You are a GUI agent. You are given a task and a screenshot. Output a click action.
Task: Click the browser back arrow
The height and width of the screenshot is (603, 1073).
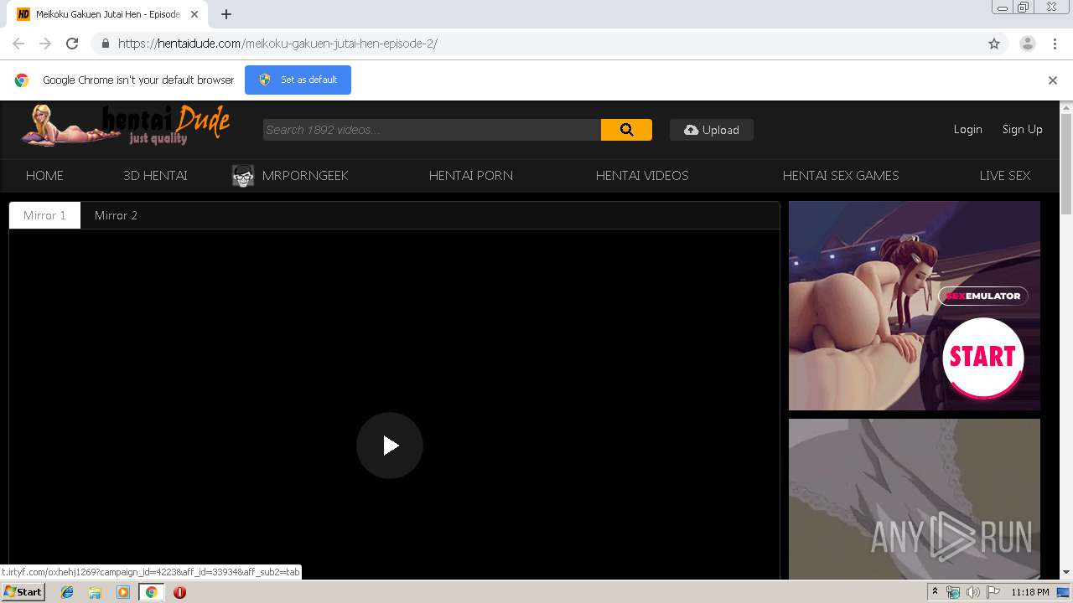(x=18, y=44)
